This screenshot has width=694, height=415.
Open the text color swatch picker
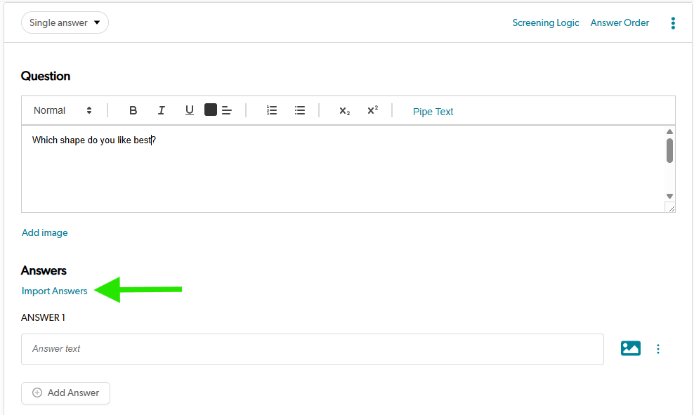point(211,110)
